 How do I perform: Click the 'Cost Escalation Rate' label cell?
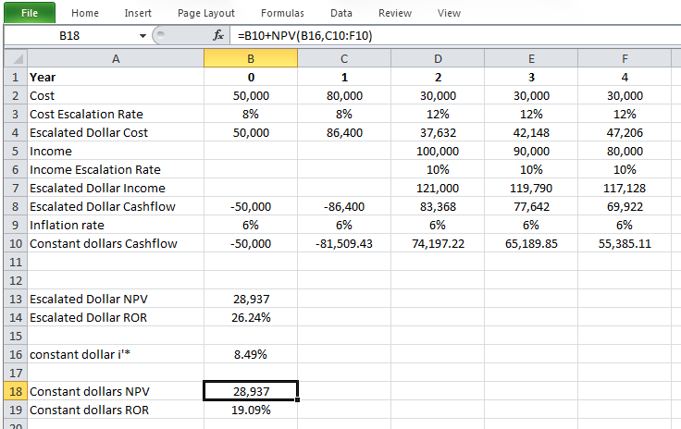[x=116, y=114]
